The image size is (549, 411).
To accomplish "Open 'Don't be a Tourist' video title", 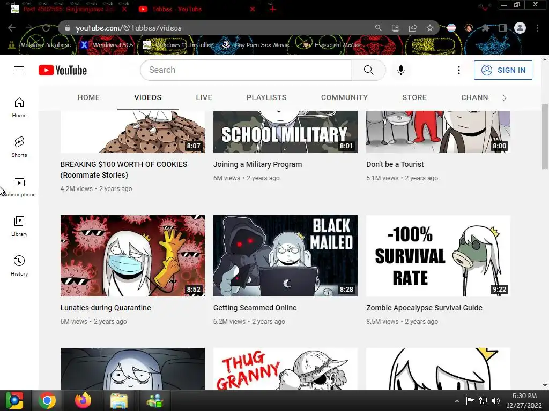I will [395, 164].
